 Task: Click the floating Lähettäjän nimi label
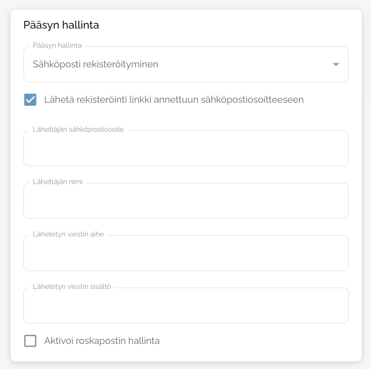pyautogui.click(x=58, y=182)
